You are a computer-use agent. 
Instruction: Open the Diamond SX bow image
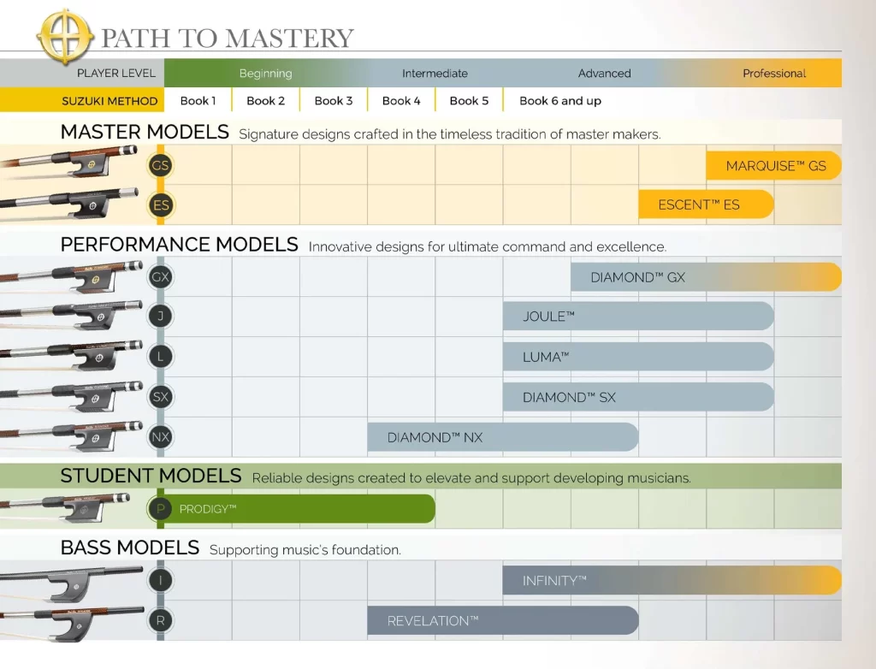click(x=71, y=396)
